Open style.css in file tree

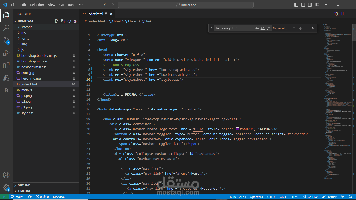pos(46,113)
